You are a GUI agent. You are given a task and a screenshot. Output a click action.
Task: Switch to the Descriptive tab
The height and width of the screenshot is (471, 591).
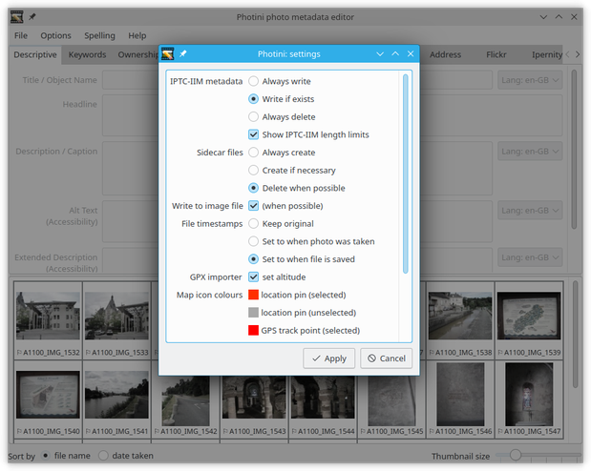[x=35, y=54]
